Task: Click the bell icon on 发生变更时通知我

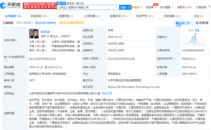Action: click(61, 23)
